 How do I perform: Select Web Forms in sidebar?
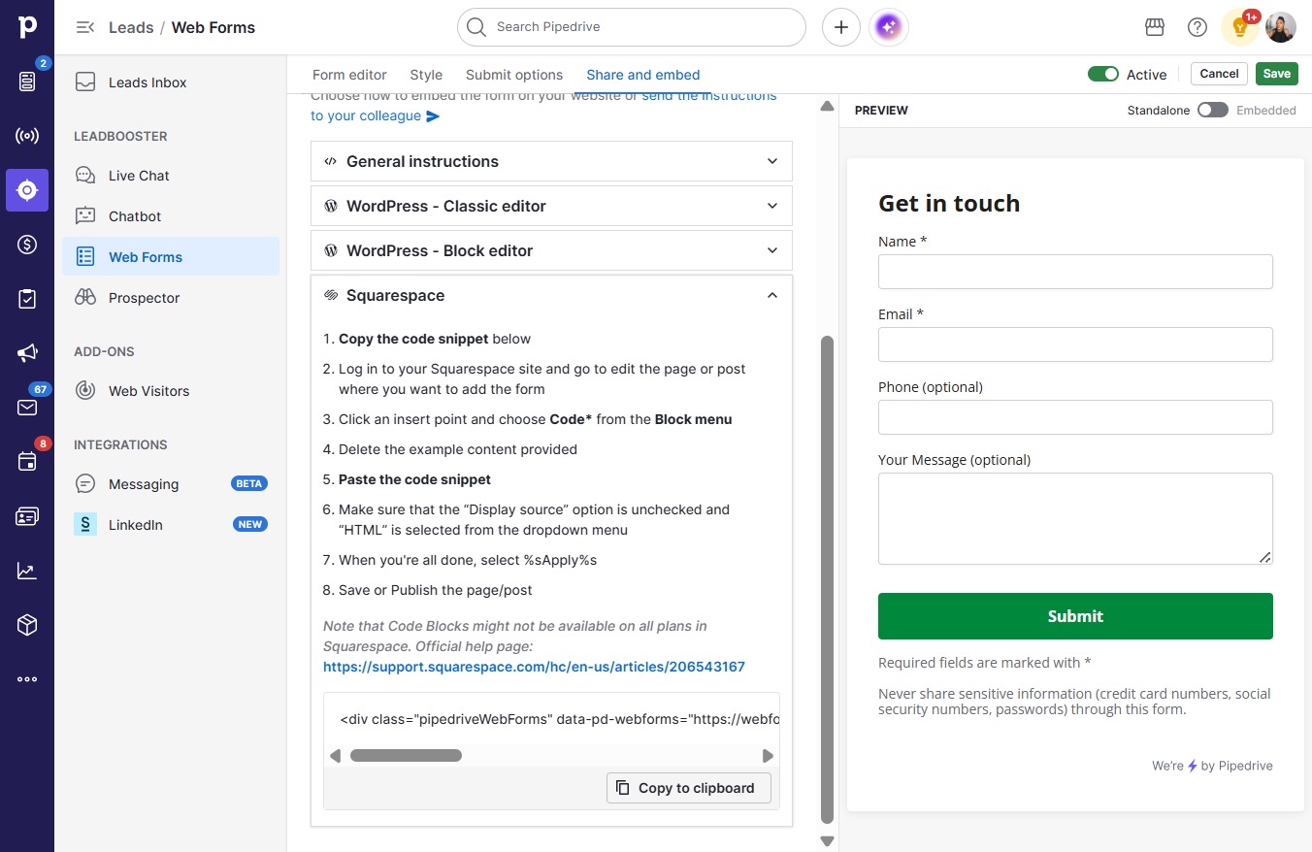171,257
